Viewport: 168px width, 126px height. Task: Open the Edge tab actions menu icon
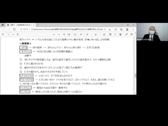click(3, 25)
